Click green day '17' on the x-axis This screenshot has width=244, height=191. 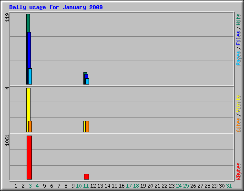(129, 186)
